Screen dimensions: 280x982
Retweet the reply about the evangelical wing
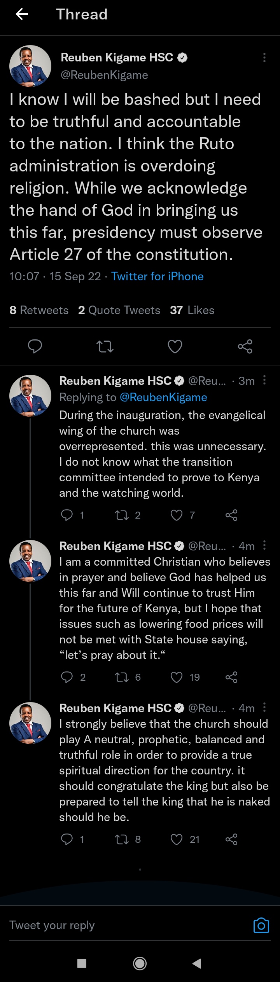(x=122, y=515)
